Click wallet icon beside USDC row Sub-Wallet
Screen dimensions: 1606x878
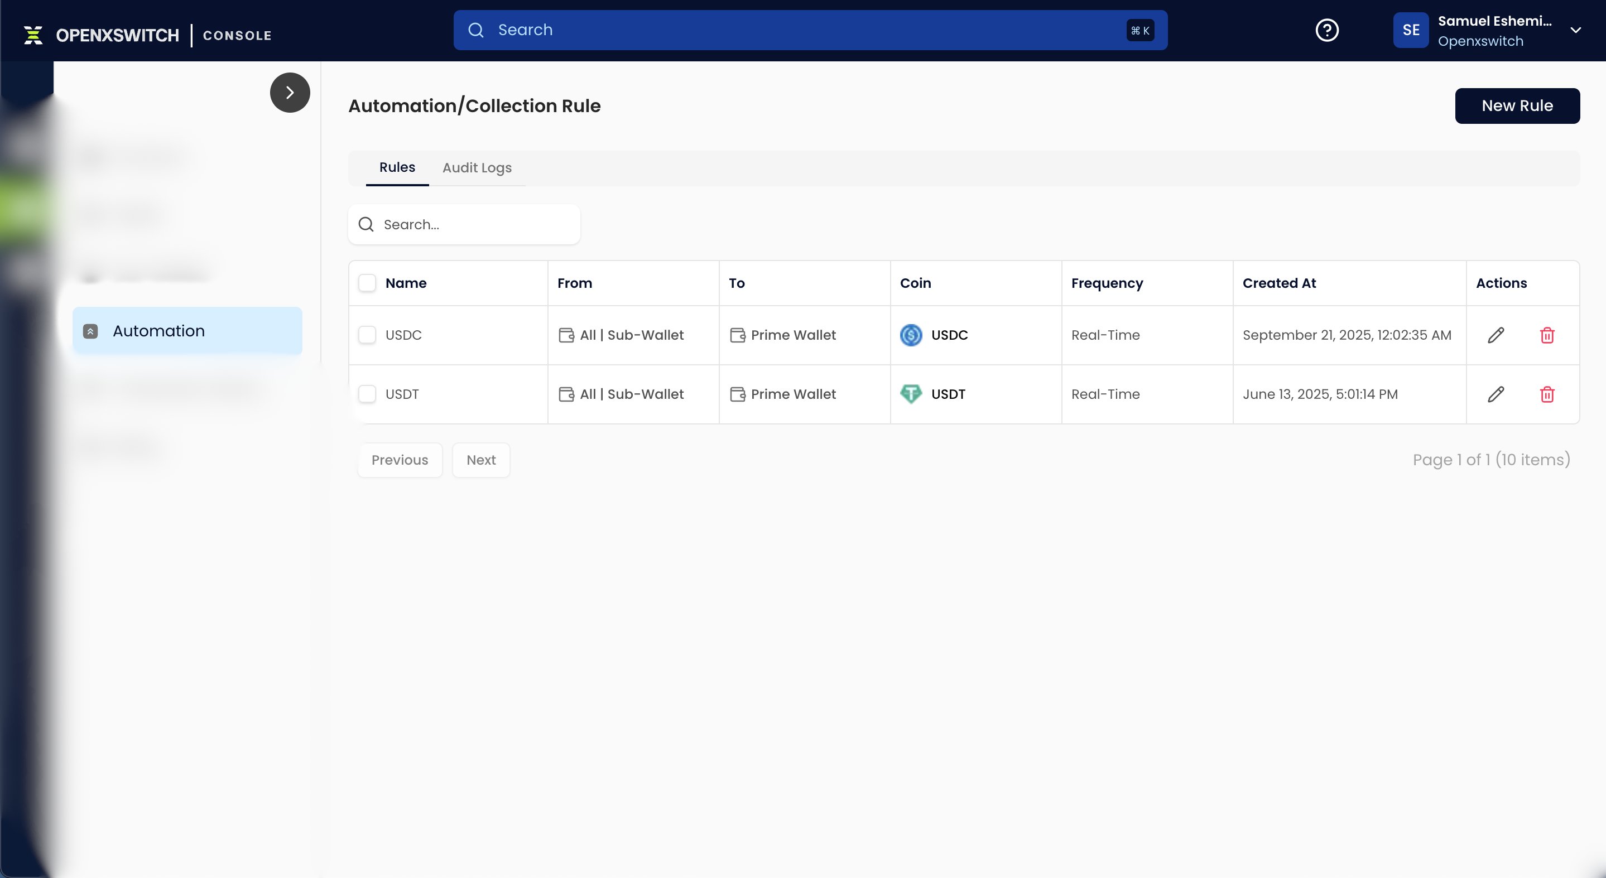(566, 335)
